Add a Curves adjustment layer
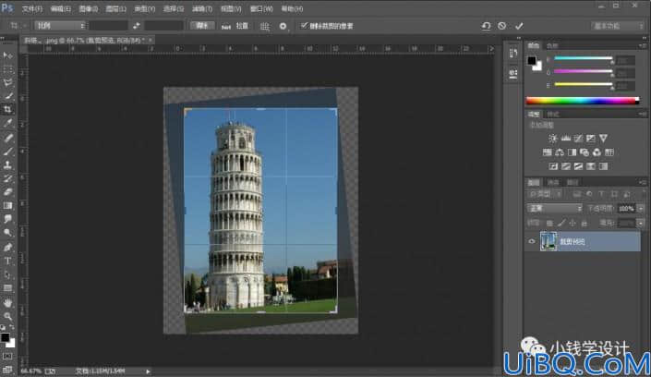 point(578,139)
